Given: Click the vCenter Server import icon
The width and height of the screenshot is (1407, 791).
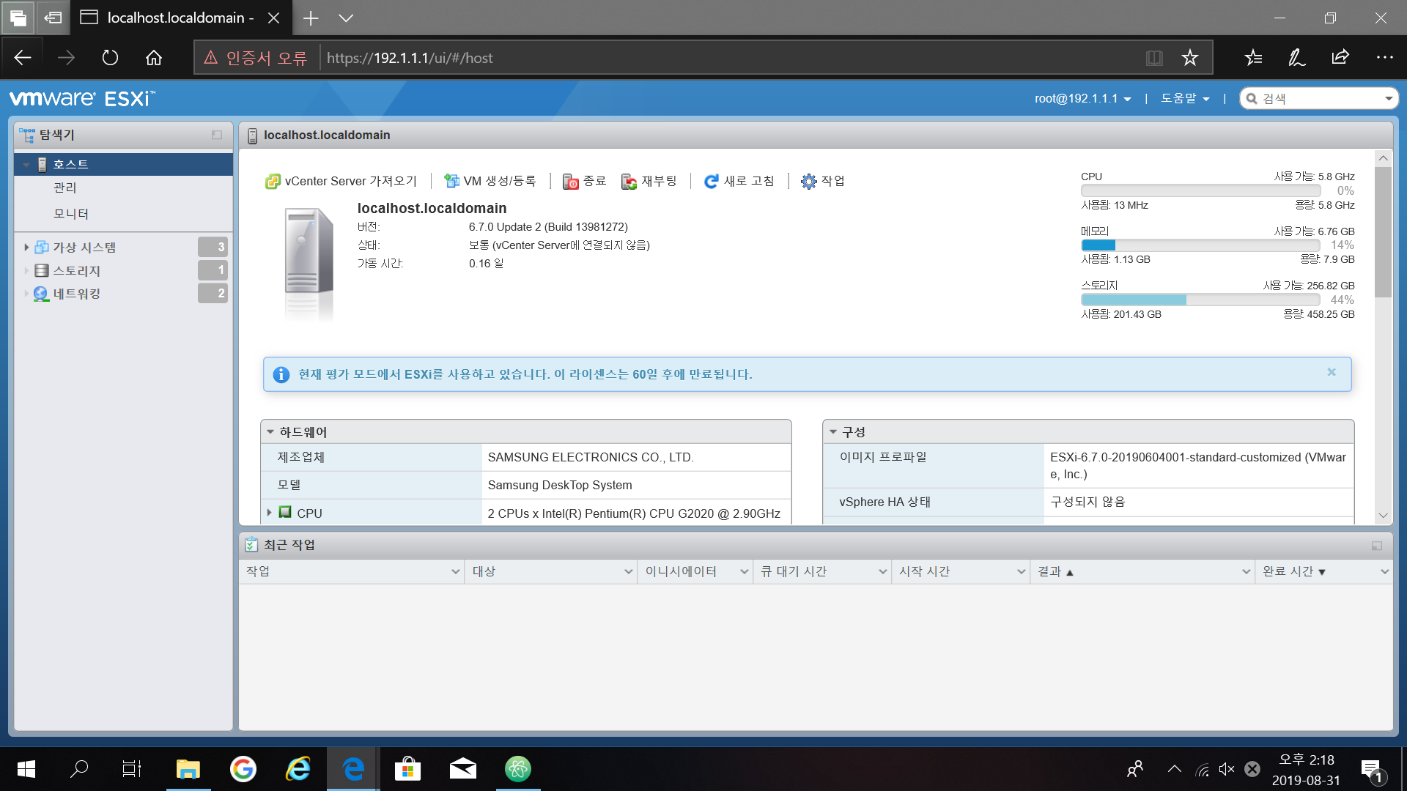Looking at the screenshot, I should tap(273, 182).
